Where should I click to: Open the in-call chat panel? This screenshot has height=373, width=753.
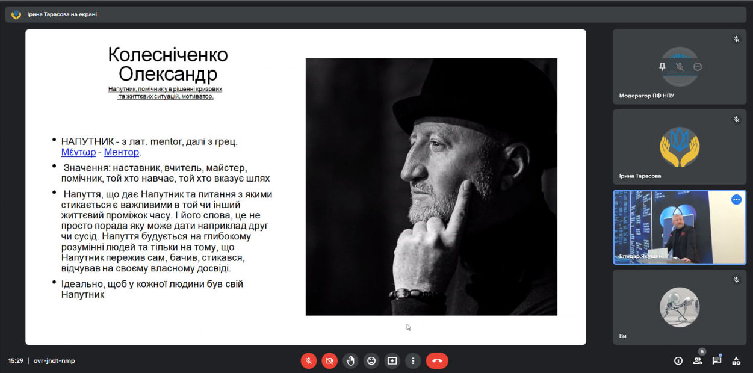(717, 360)
